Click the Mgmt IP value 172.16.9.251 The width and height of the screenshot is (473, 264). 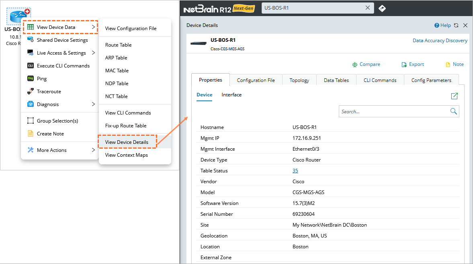pyautogui.click(x=307, y=138)
